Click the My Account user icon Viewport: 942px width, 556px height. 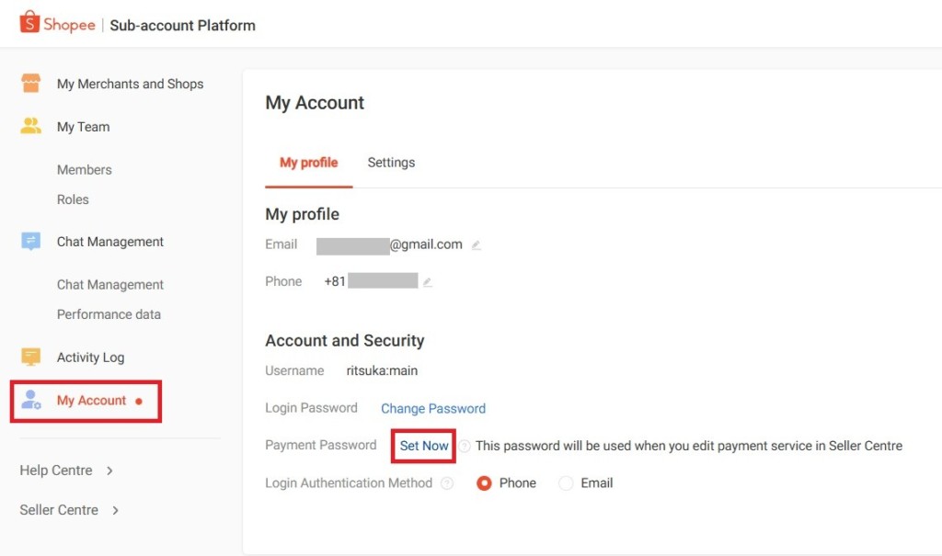click(31, 400)
